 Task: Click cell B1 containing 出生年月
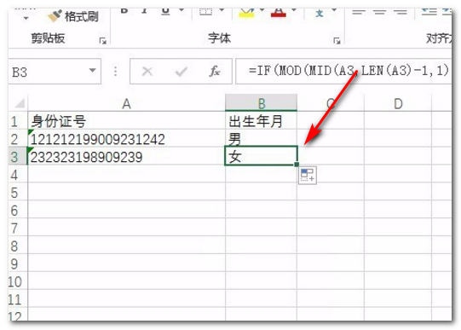[261, 120]
